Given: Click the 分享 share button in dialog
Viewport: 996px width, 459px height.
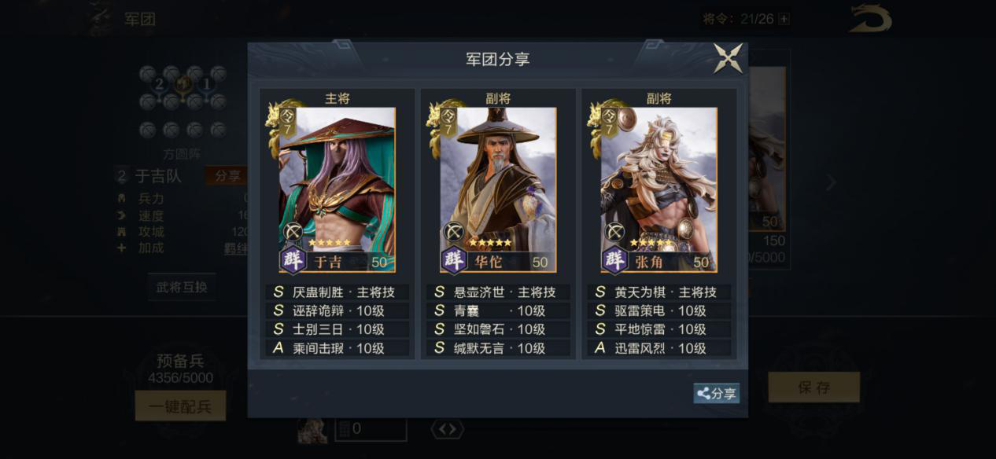Looking at the screenshot, I should [716, 394].
